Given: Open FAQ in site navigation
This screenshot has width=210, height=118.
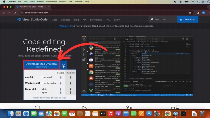Looking at the screenshot, I should coord(108,20).
